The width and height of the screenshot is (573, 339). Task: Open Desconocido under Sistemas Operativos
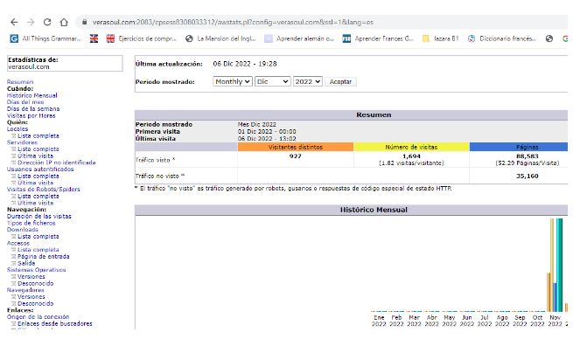pos(36,283)
